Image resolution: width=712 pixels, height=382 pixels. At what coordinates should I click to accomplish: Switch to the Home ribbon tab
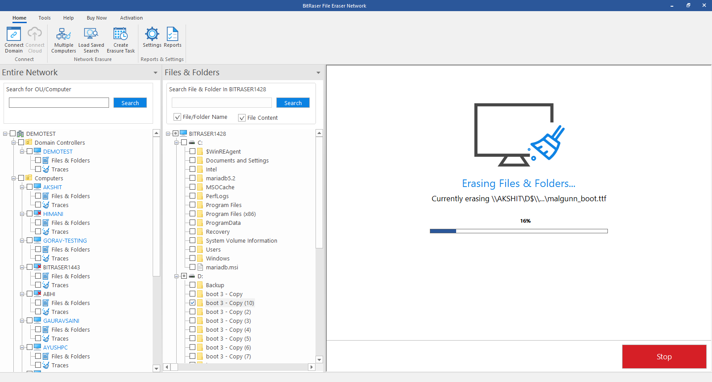[x=19, y=18]
